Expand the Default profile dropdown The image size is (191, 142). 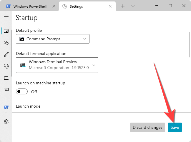click(x=52, y=39)
